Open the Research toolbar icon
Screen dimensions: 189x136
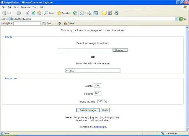[x=110, y=13]
